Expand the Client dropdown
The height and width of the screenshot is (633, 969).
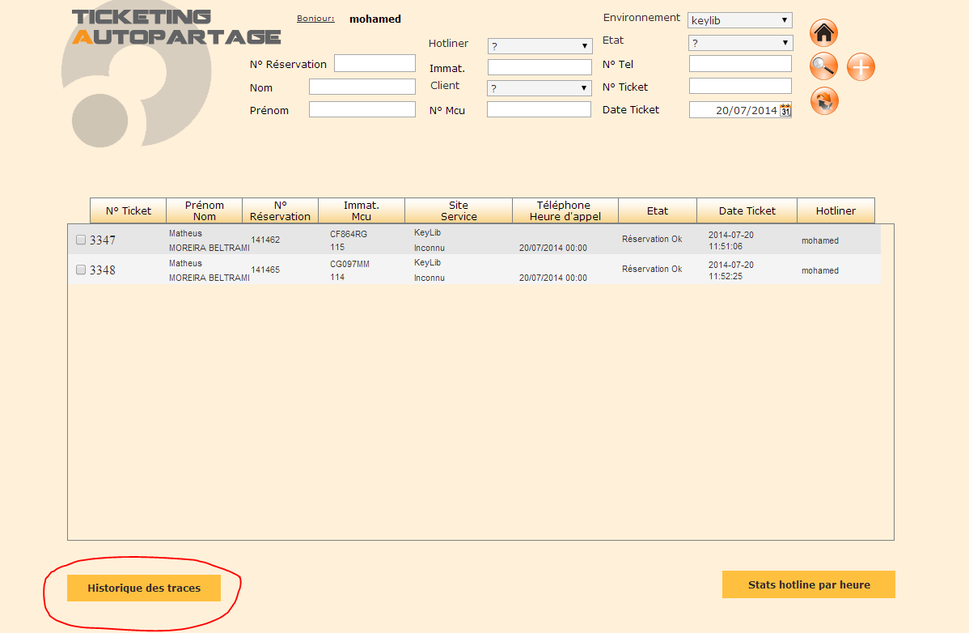[x=540, y=88]
